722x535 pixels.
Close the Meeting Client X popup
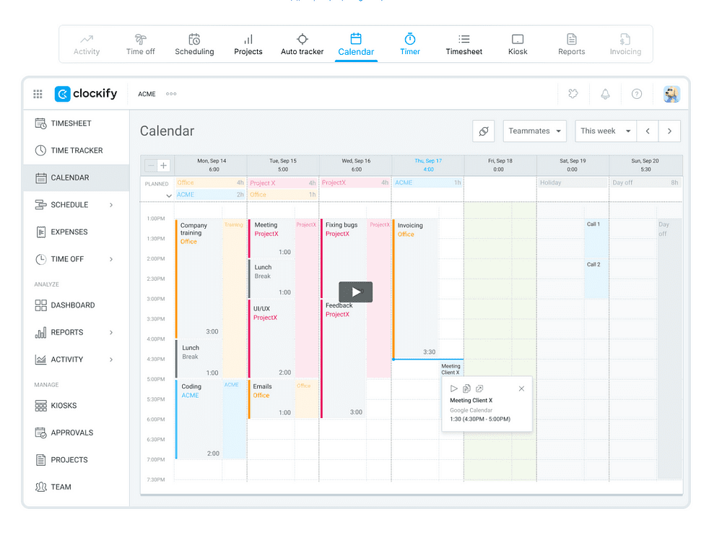coord(521,388)
